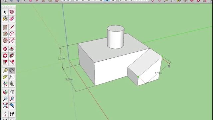This screenshot has height=120, width=213.
Task: Pick the 3D Text tool
Action: pos(12,84)
